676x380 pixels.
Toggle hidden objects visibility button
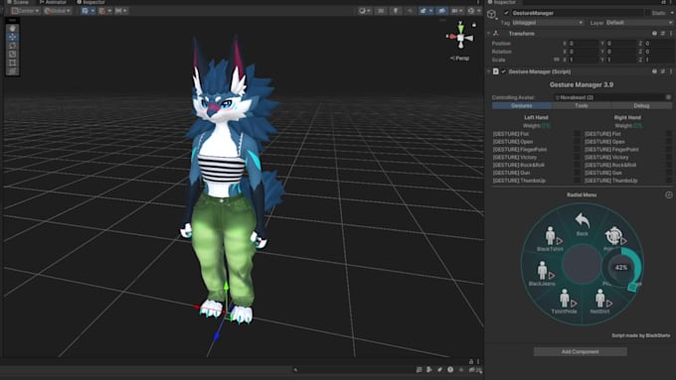[441, 11]
